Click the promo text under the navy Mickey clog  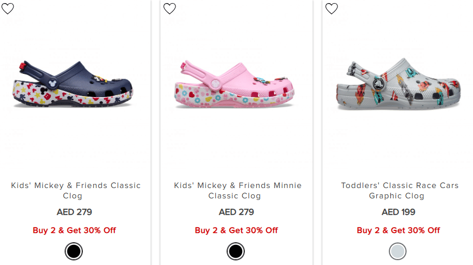tap(74, 230)
